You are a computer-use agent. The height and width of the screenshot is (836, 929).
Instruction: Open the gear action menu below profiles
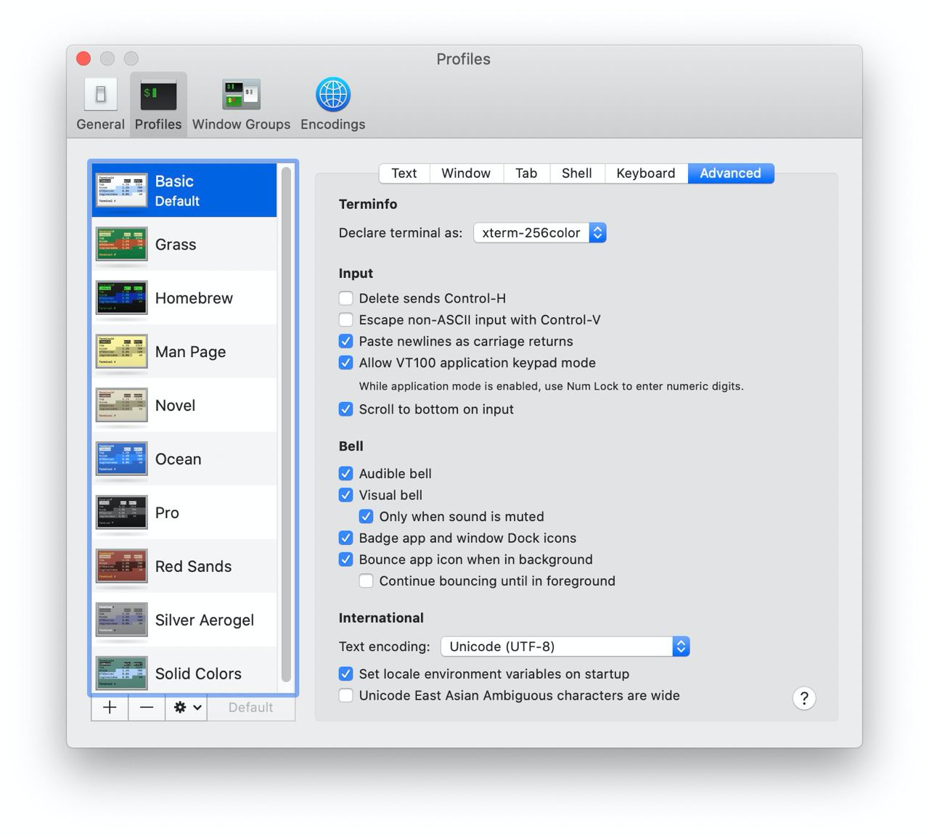[187, 708]
